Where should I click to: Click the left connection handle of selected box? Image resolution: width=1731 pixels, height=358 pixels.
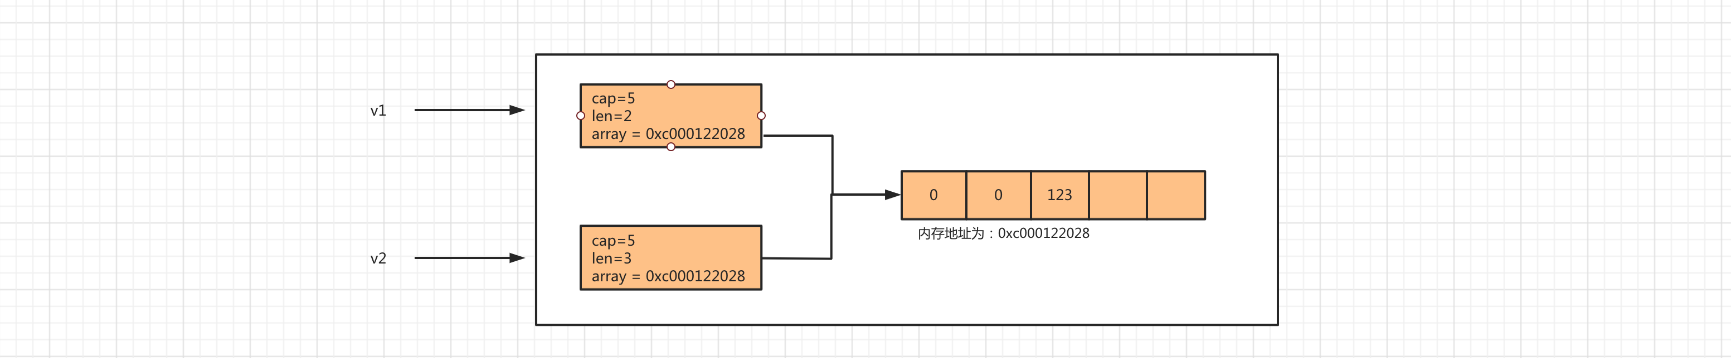pos(581,116)
